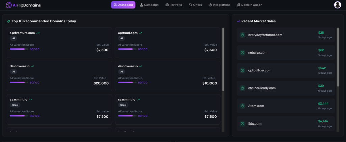Click the clock icon for nebulyx.com
Image resolution: width=346 pixels, height=142 pixels.
tap(242, 53)
